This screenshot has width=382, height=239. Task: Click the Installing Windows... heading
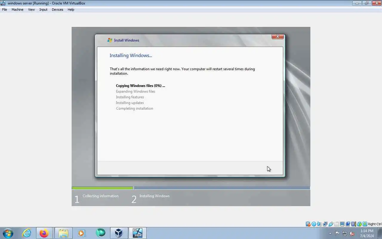pos(131,56)
